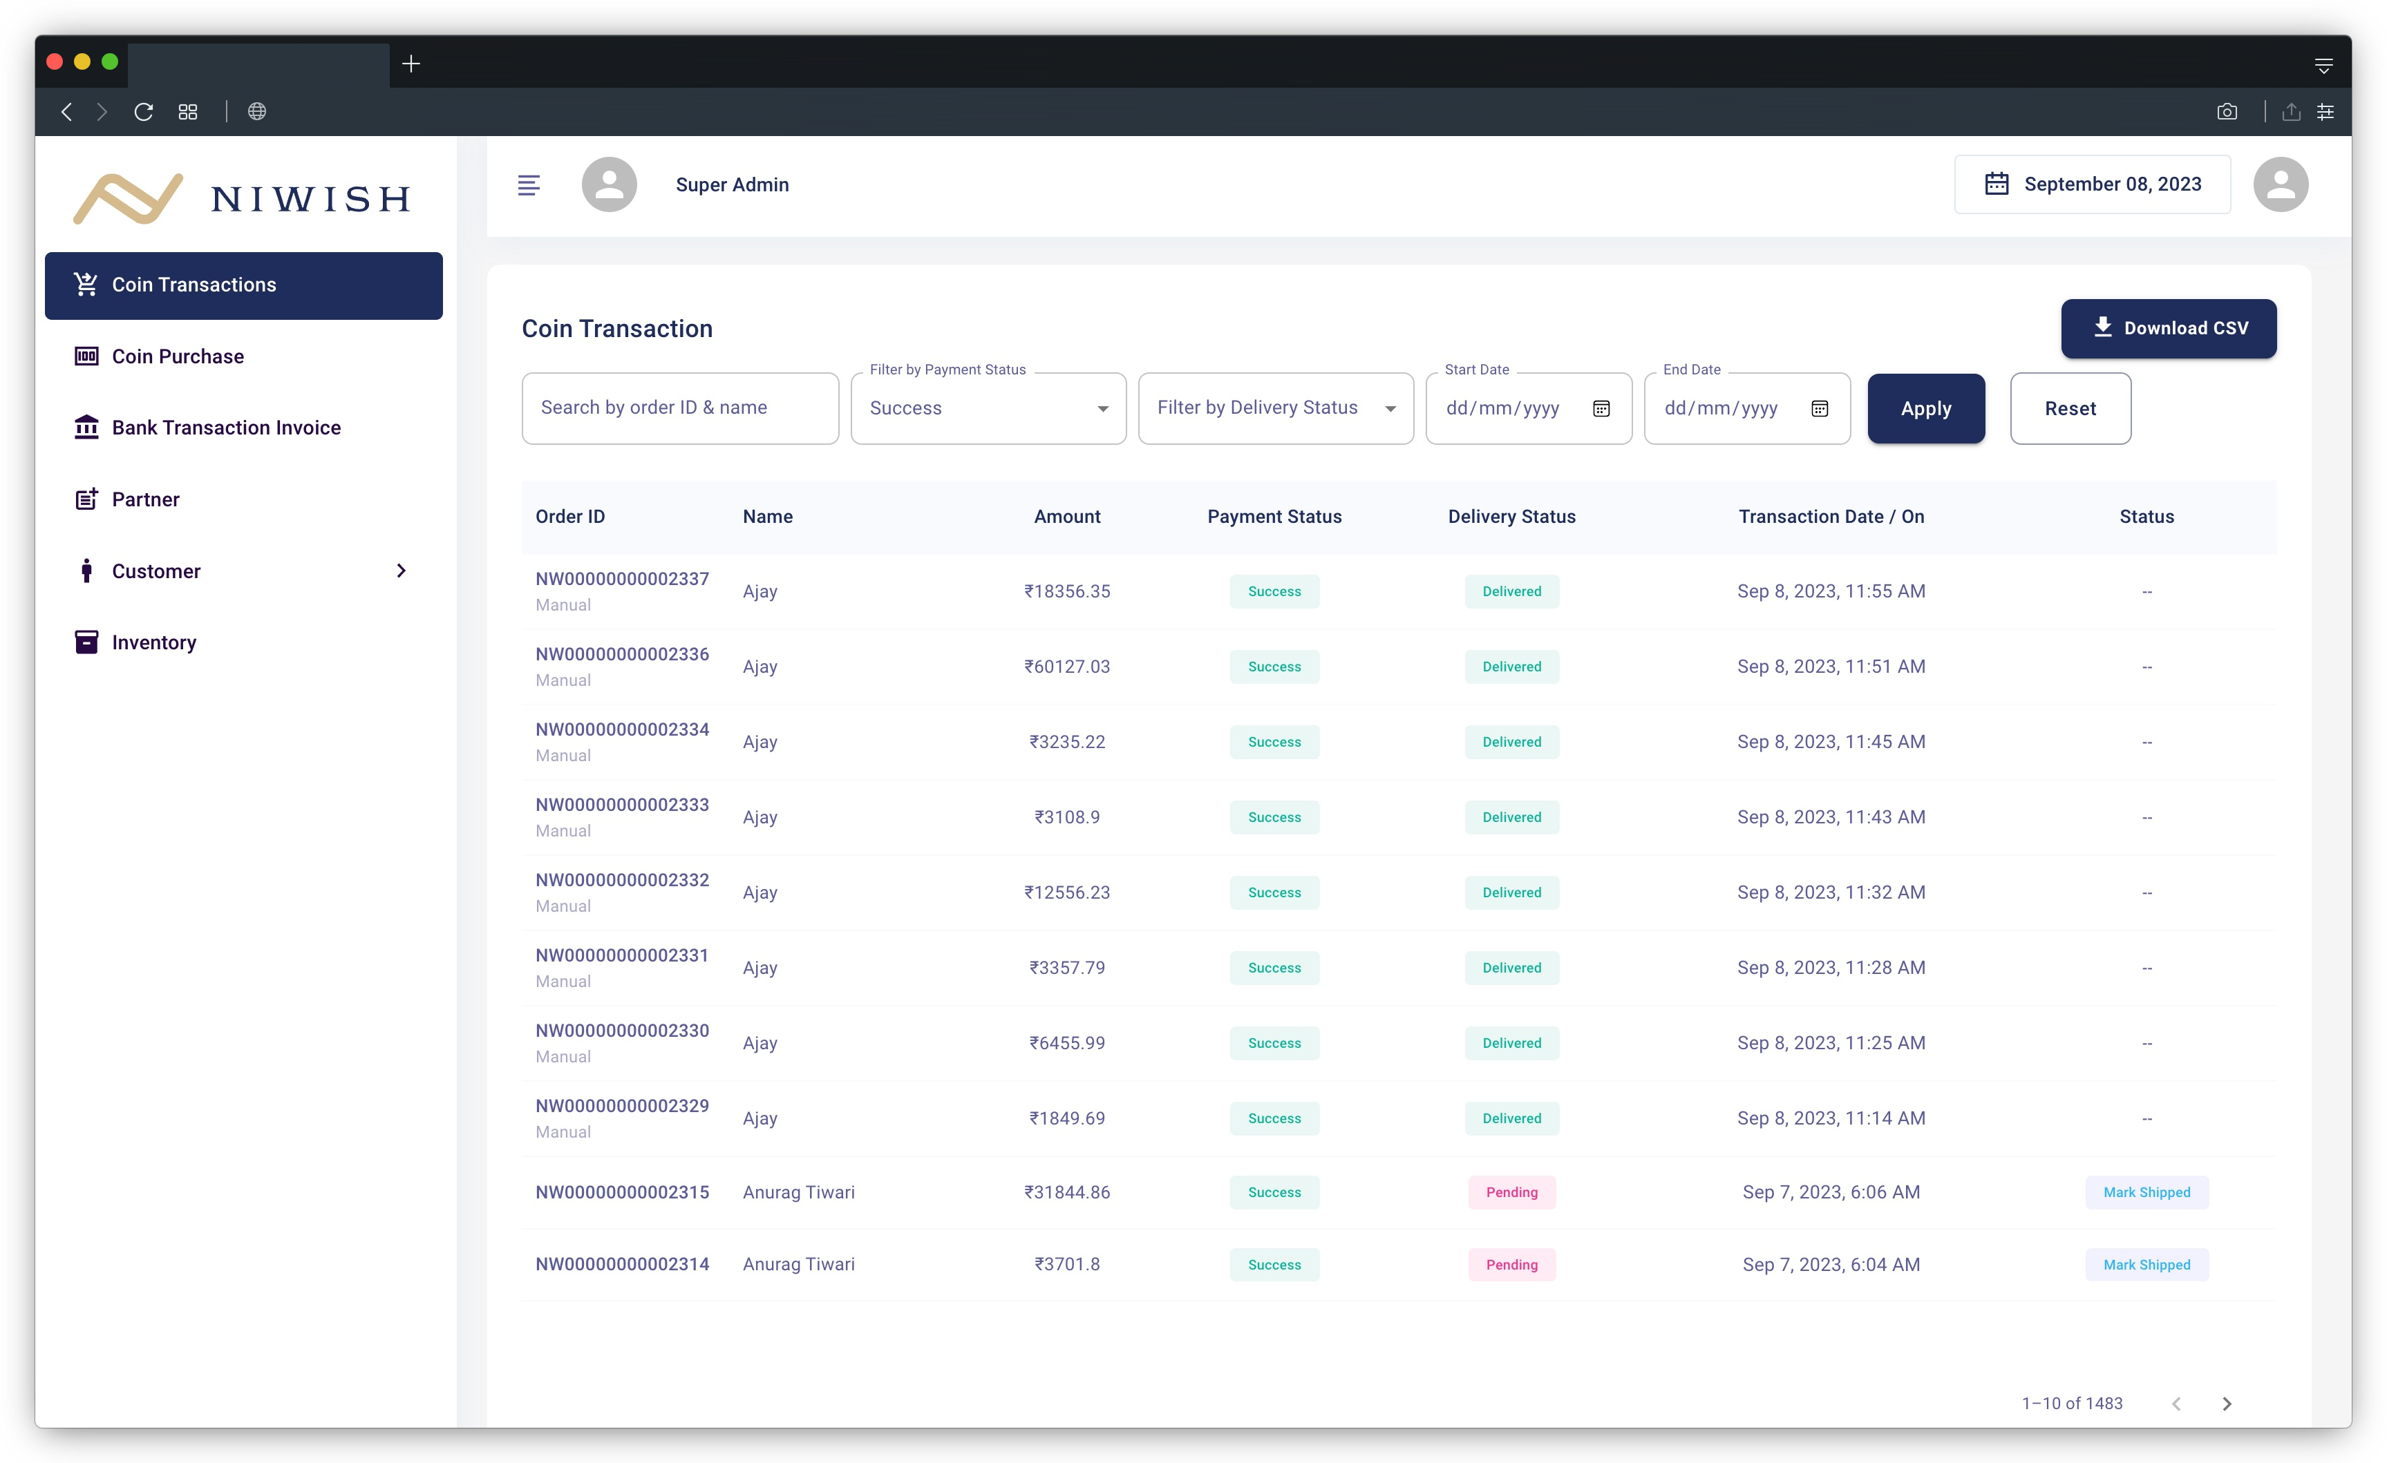Screen dimensions: 2387x1463
Task: Open order NW00000000002333
Action: [x=622, y=805]
